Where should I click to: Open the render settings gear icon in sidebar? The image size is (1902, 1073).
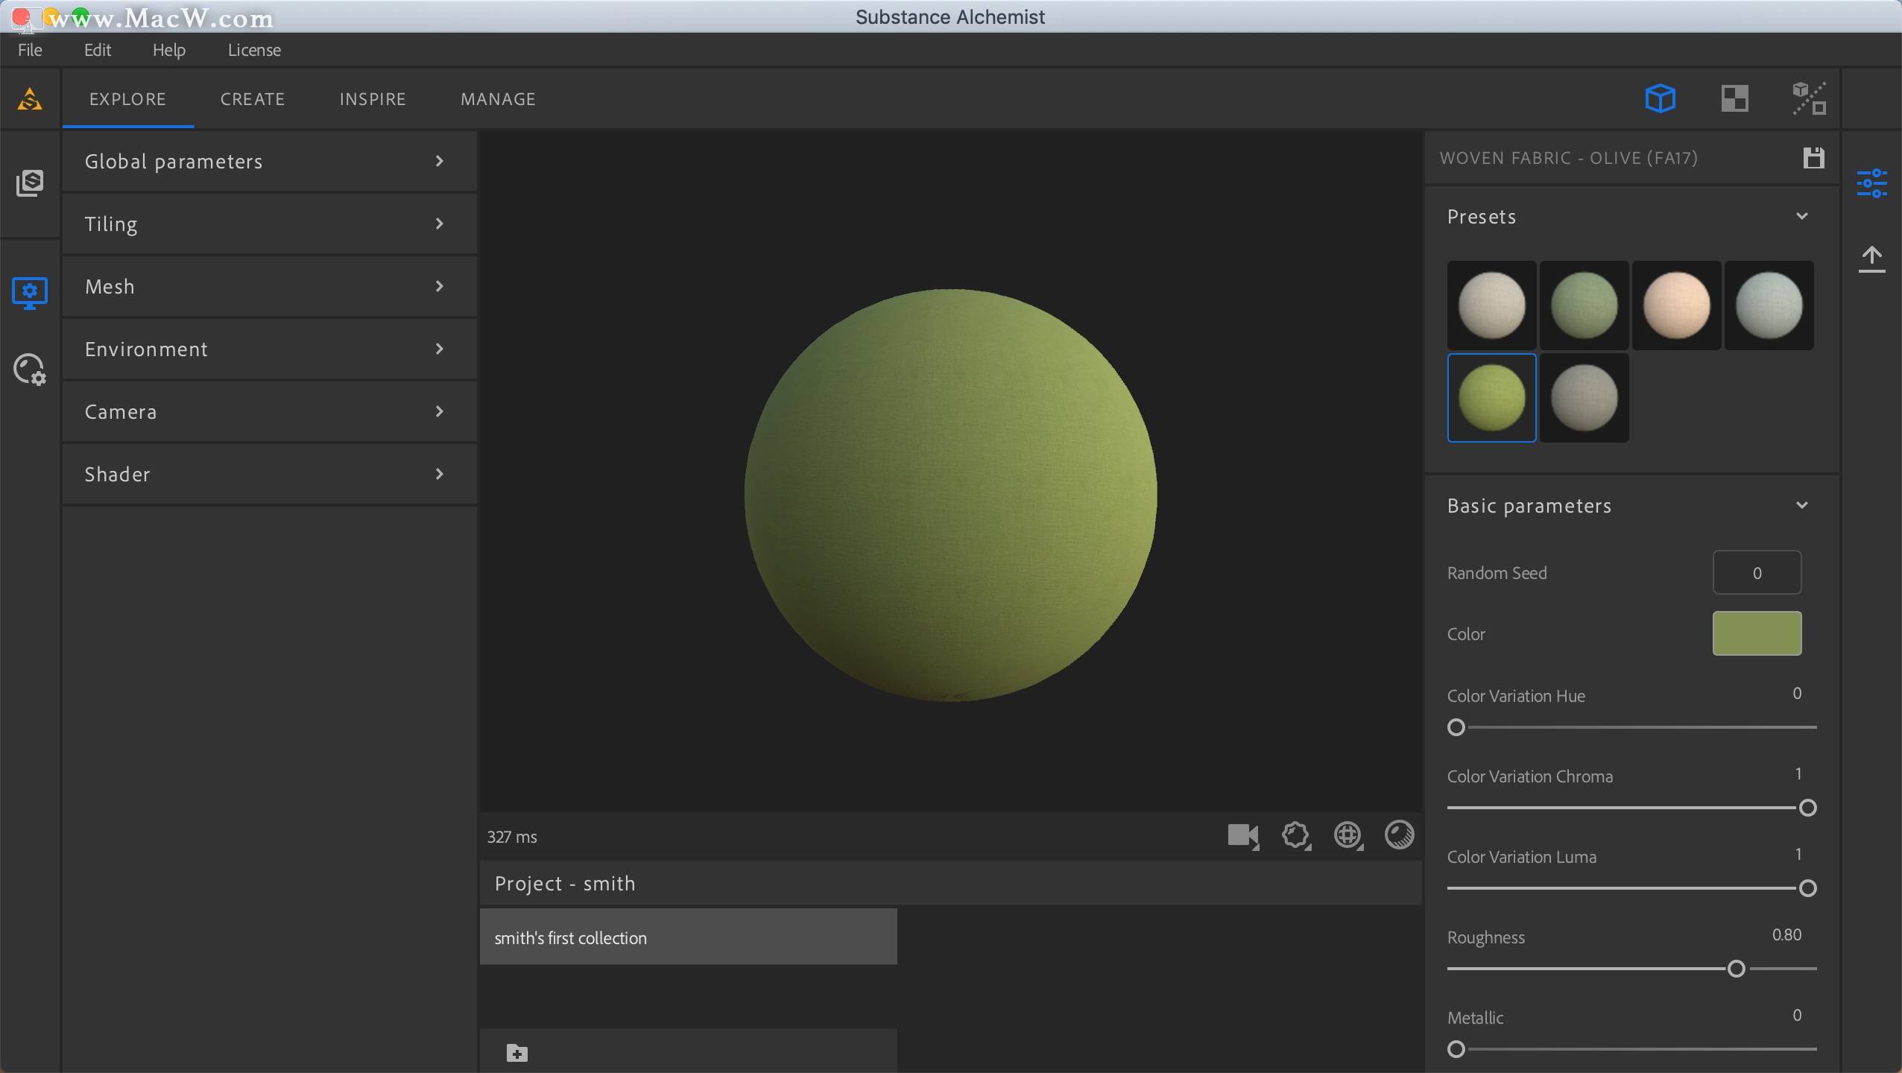pyautogui.click(x=30, y=370)
